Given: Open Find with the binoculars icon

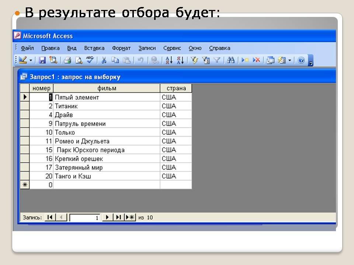Looking at the screenshot, I should [x=231, y=60].
